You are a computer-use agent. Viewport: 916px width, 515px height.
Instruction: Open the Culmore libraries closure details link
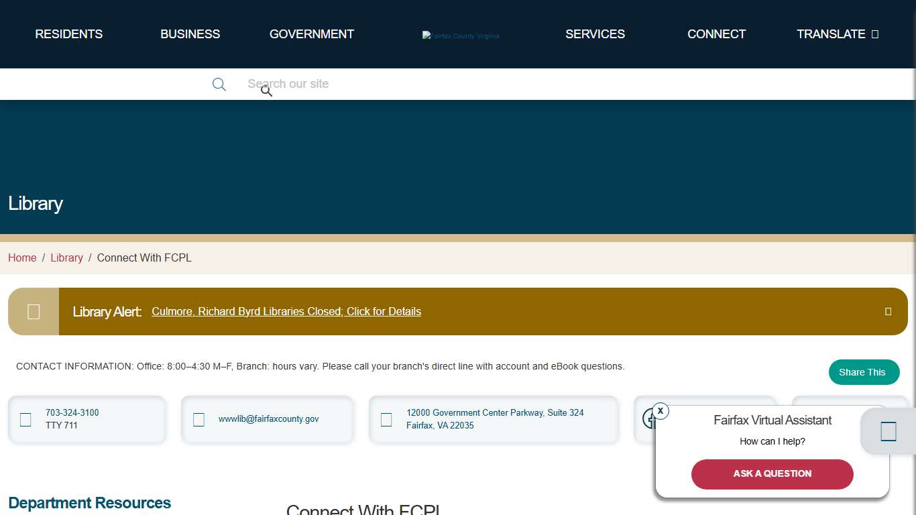pyautogui.click(x=286, y=311)
